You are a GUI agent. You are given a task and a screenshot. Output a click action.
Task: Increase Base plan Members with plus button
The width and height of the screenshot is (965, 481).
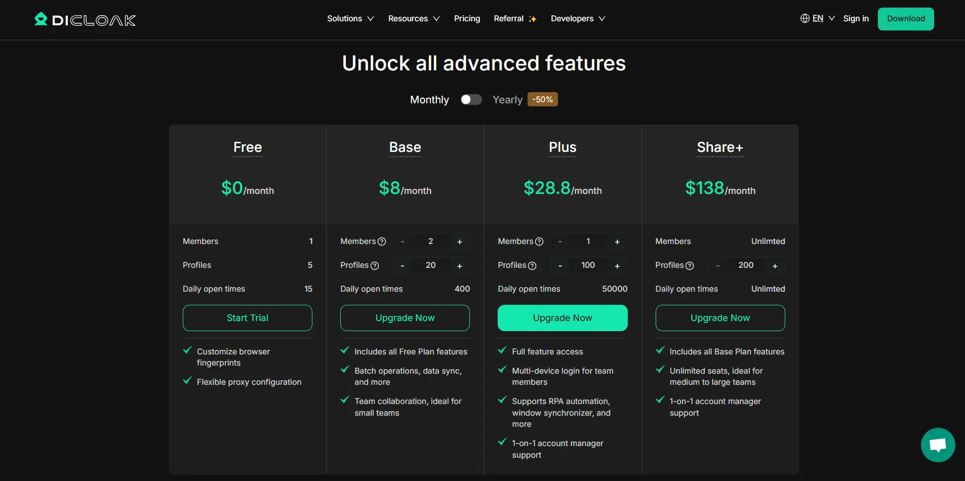point(460,242)
